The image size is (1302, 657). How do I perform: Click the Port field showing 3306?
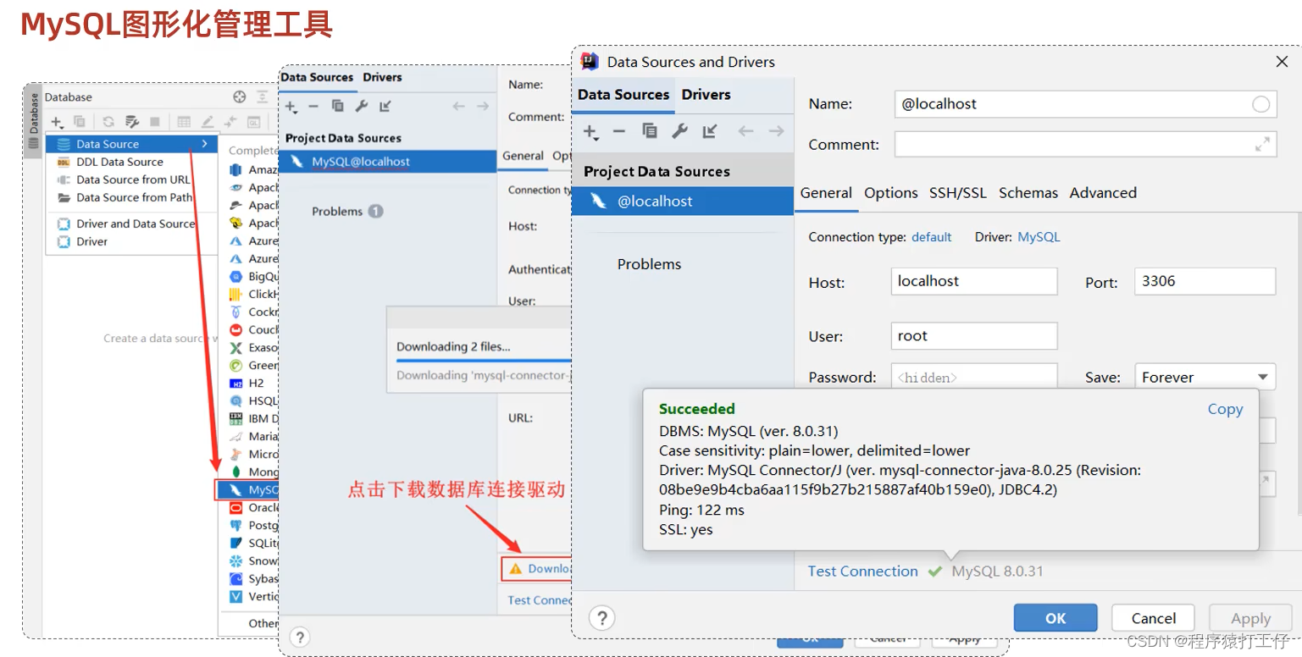(1205, 281)
